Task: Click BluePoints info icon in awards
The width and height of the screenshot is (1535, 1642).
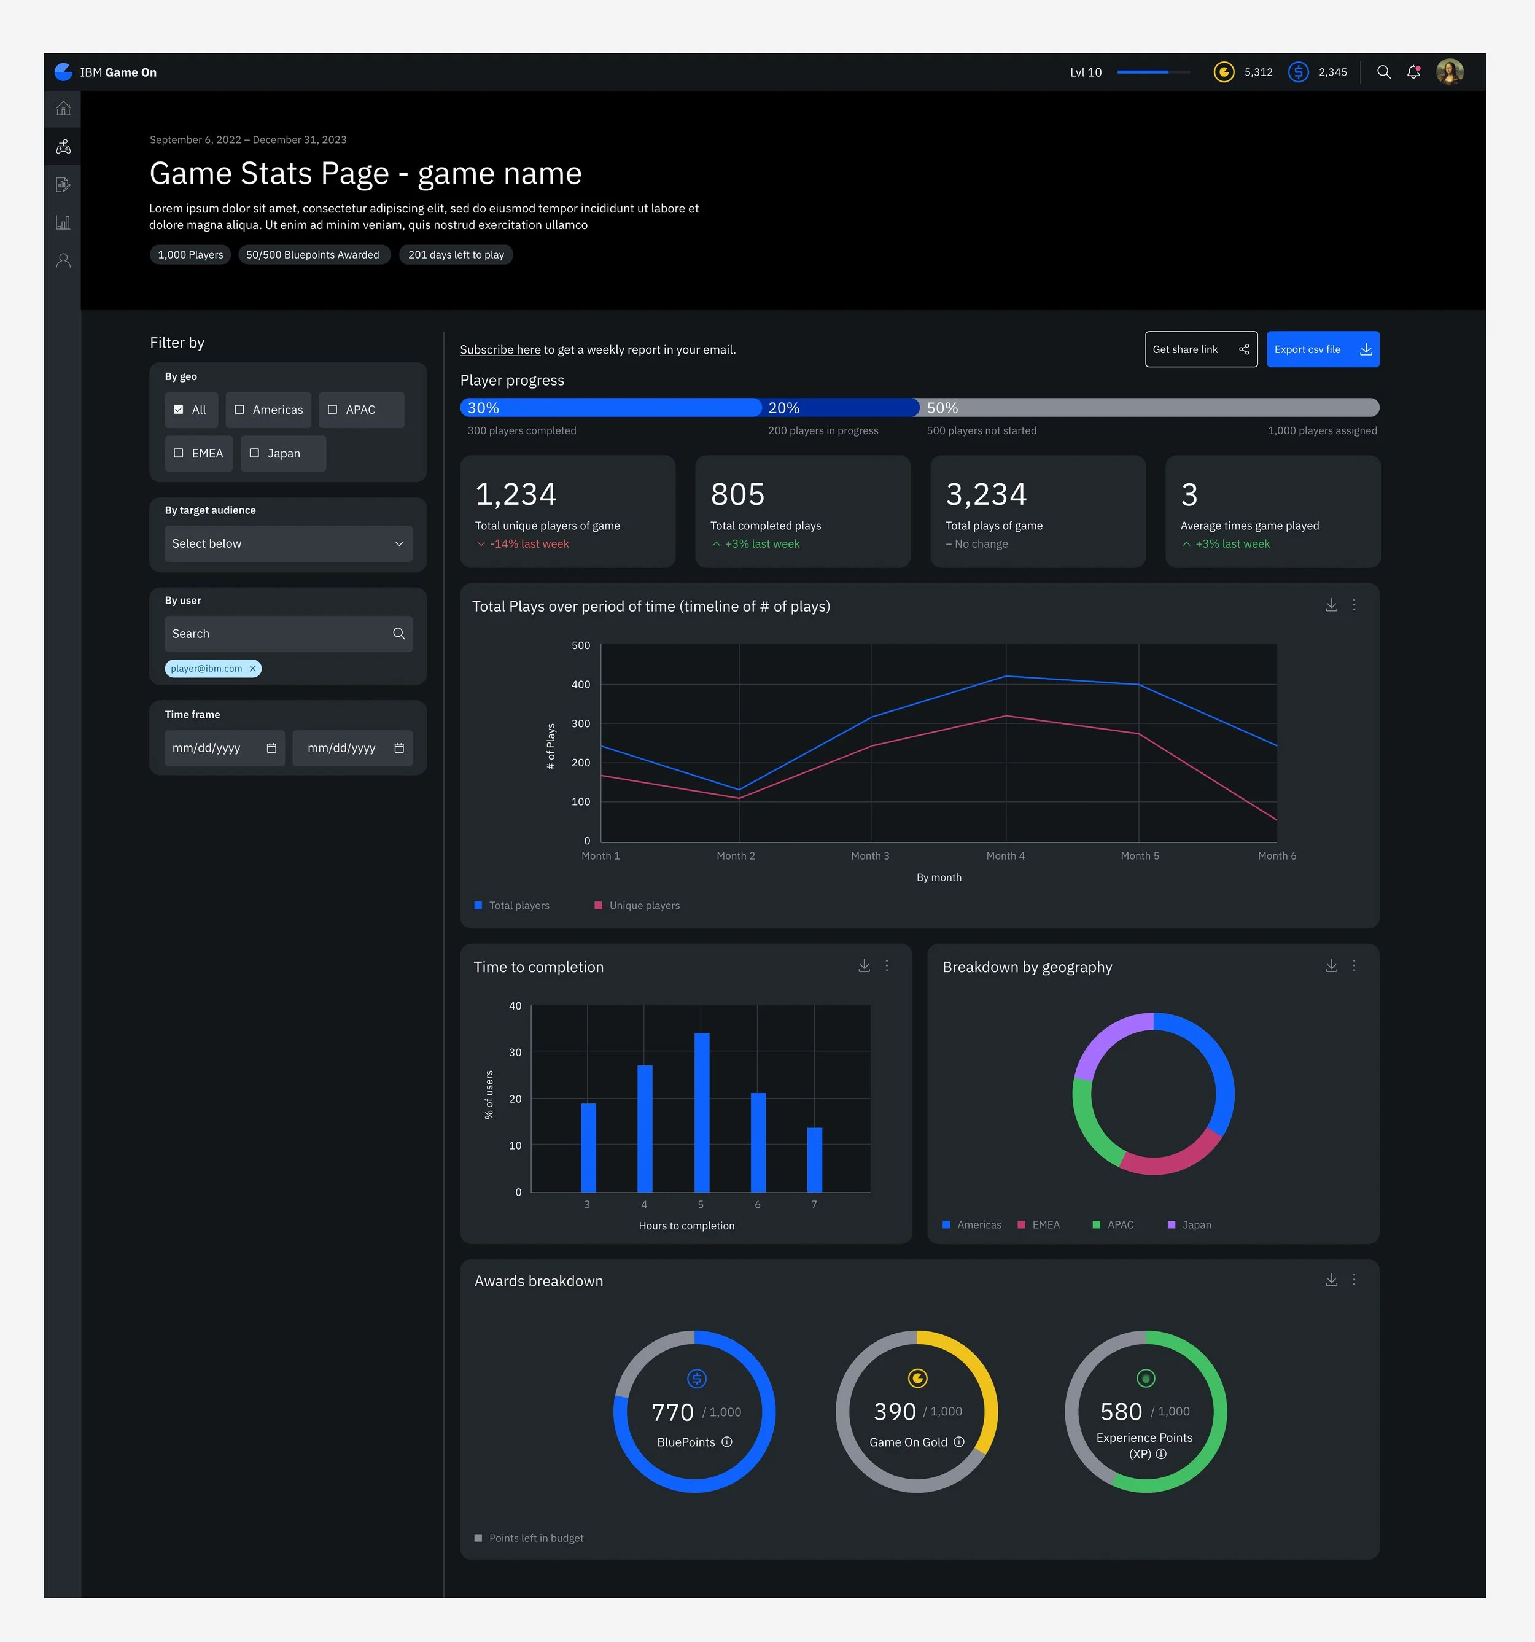Action: pyautogui.click(x=726, y=1441)
